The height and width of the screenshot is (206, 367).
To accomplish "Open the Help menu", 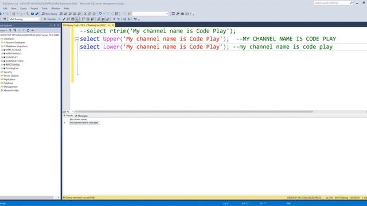I will pos(67,9).
